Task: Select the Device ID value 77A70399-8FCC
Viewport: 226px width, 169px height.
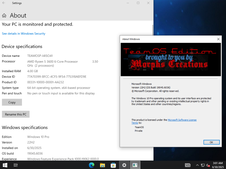Action: 57,77
